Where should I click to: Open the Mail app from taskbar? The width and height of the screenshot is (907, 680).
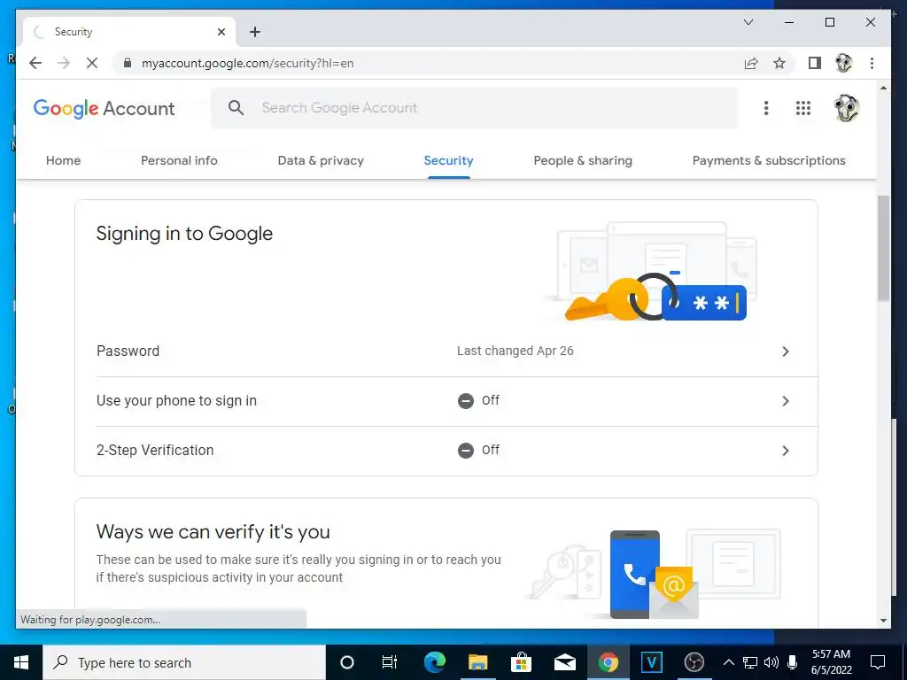[564, 662]
